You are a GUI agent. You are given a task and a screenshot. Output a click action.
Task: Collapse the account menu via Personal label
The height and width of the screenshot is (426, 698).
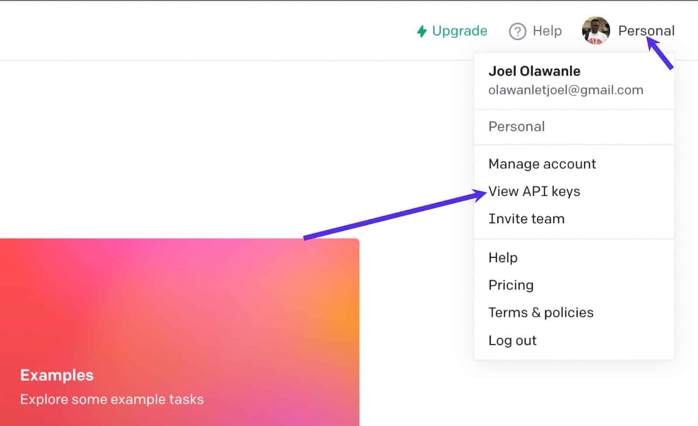[647, 31]
